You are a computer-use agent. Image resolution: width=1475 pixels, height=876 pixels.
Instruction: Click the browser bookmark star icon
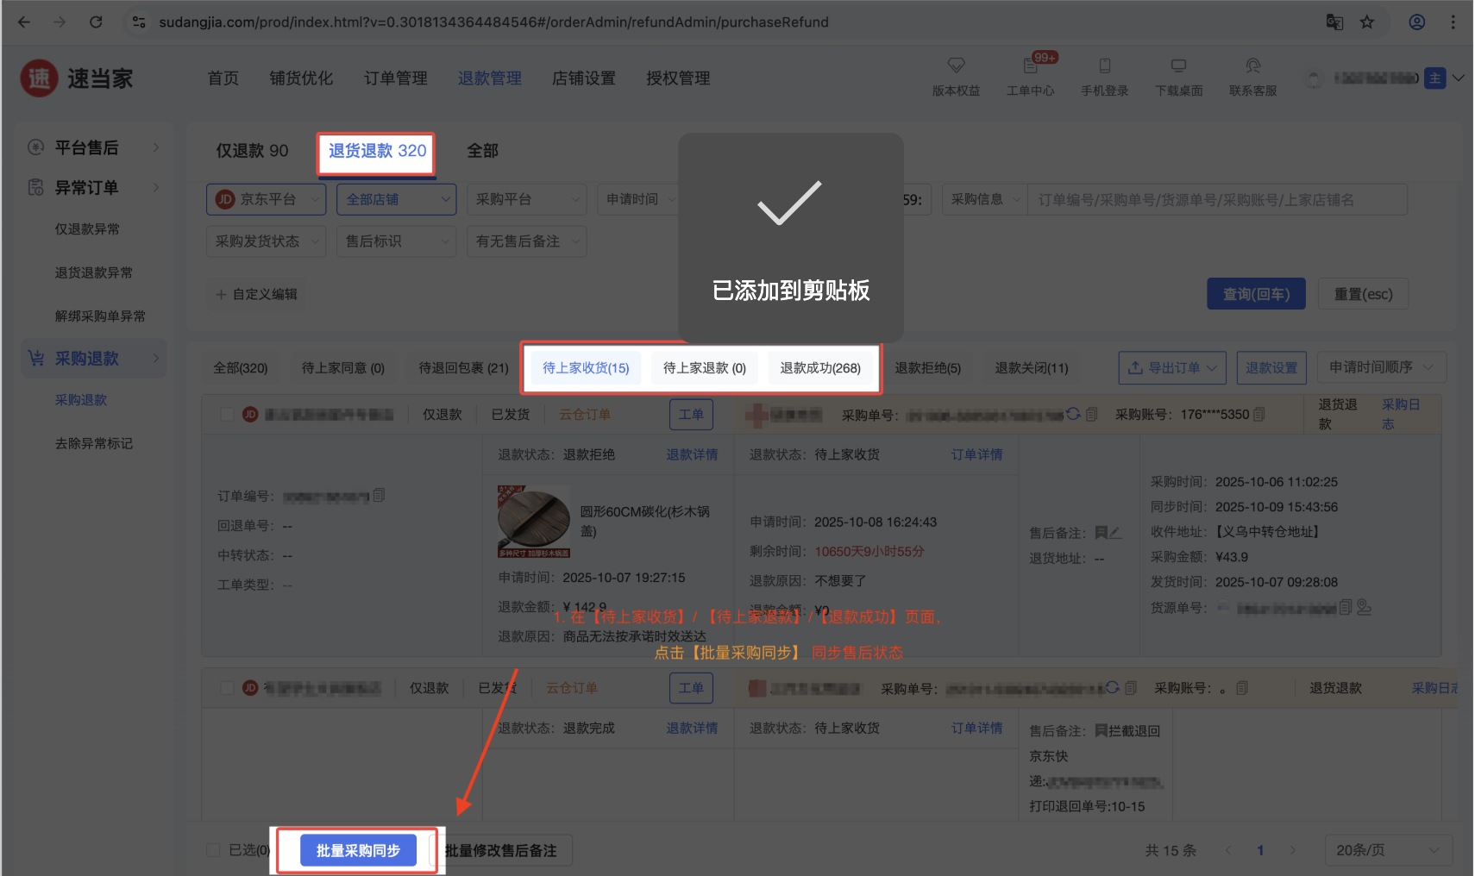[x=1367, y=22]
